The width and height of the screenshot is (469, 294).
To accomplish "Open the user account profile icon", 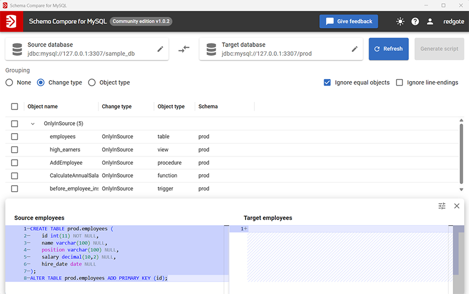I will [x=430, y=22].
